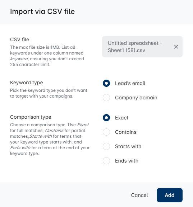Pick the Starts with radio option
The width and height of the screenshot is (193, 207).
pos(106,146)
